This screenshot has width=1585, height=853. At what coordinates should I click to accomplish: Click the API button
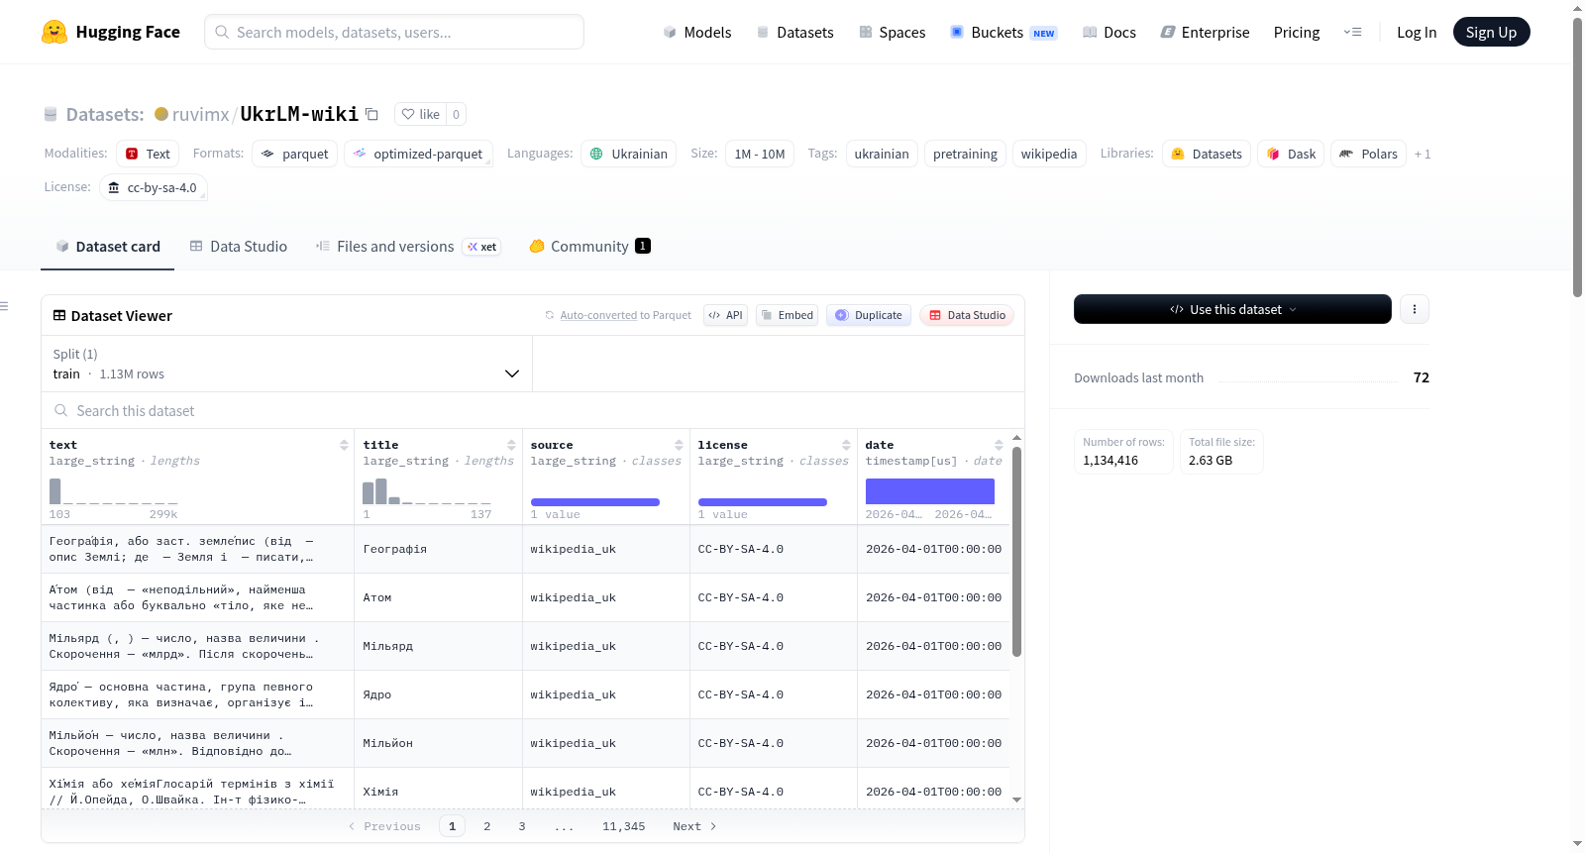[725, 315]
